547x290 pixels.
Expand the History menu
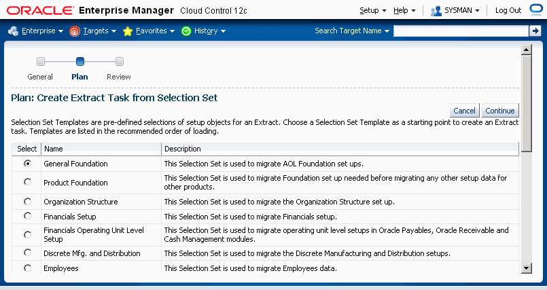click(x=210, y=31)
